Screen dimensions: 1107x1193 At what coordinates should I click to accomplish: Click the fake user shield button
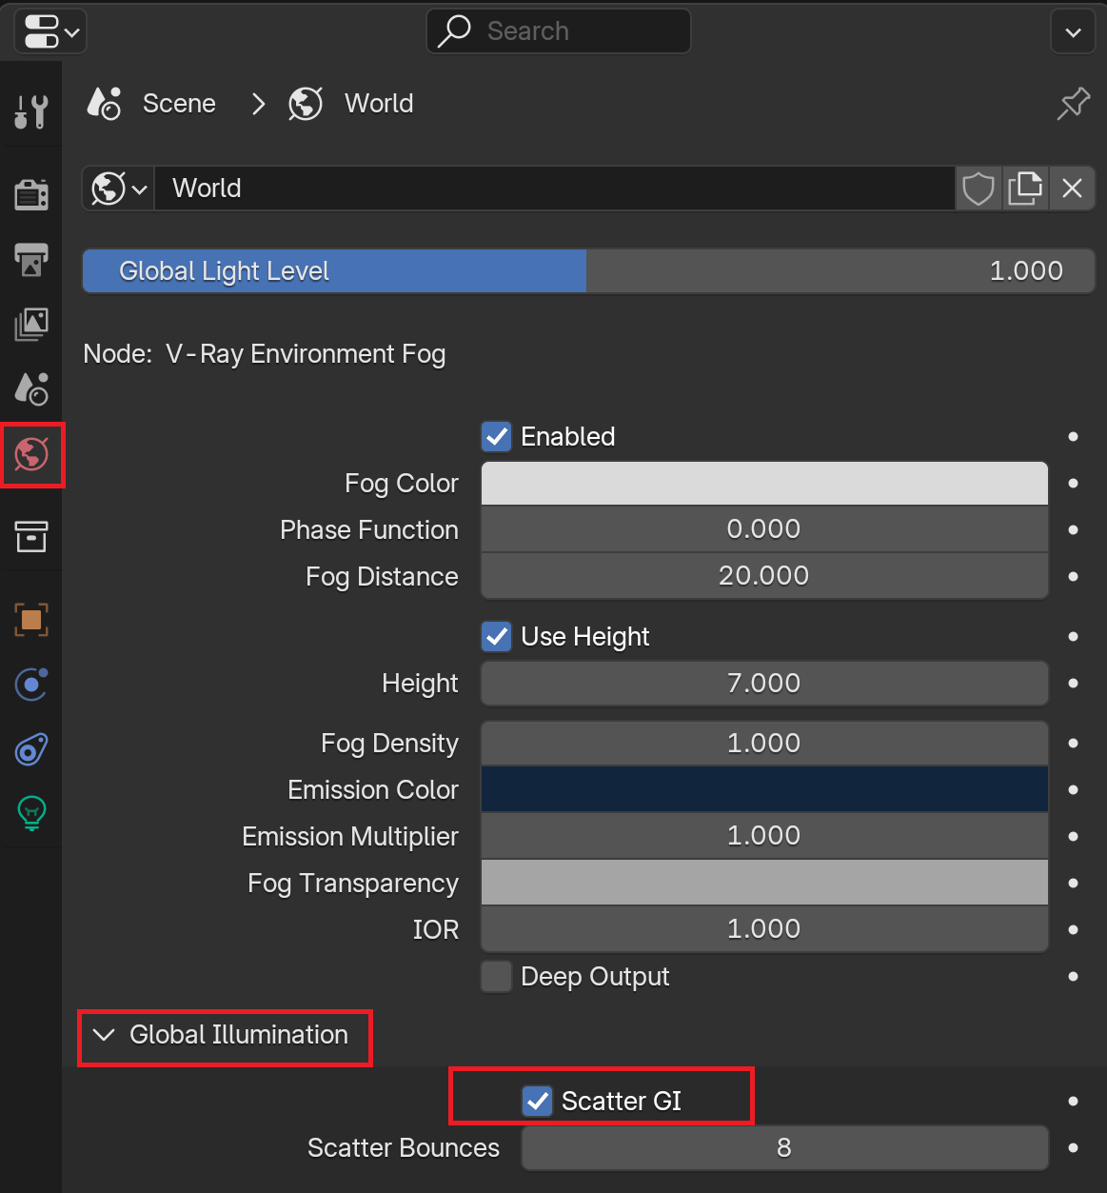[x=979, y=189]
